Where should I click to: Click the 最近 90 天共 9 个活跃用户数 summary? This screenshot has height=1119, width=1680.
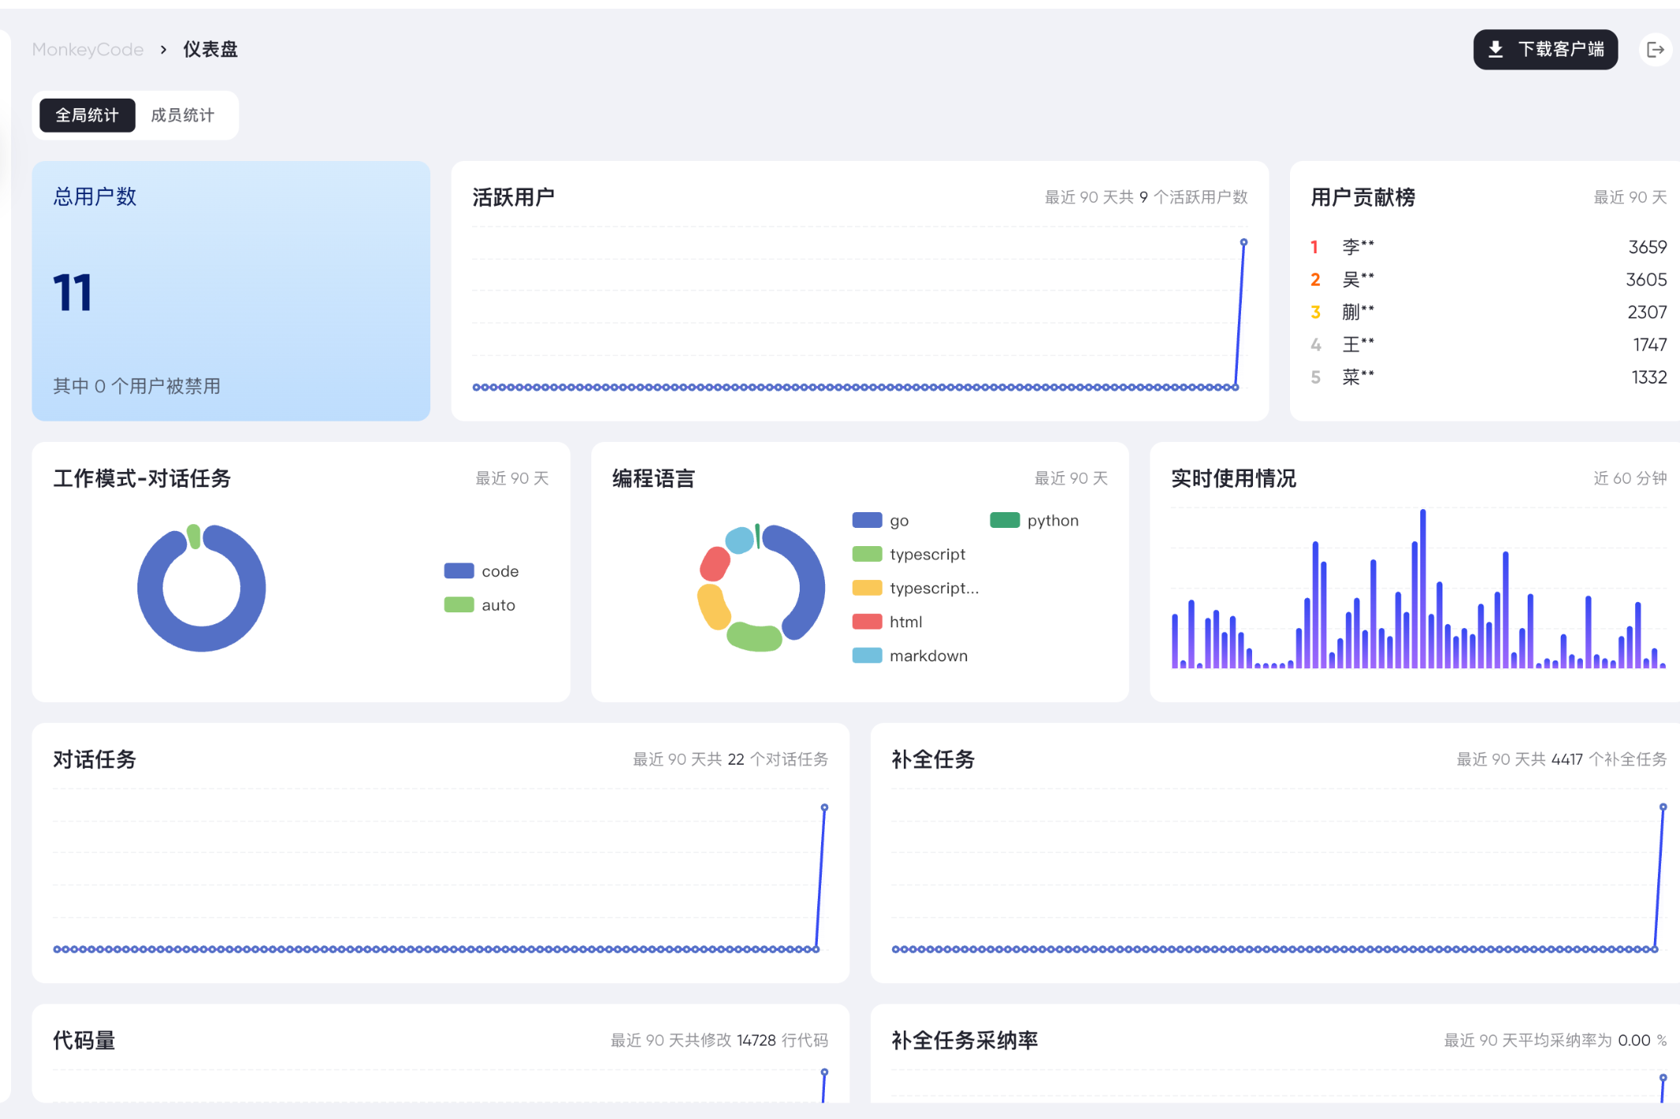1146,197
